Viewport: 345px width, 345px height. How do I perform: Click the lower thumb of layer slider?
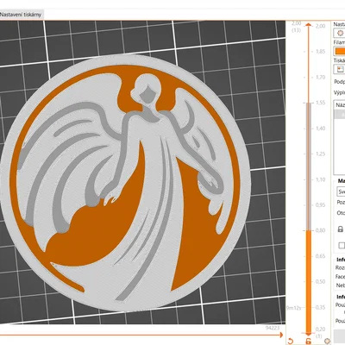coord(308,334)
